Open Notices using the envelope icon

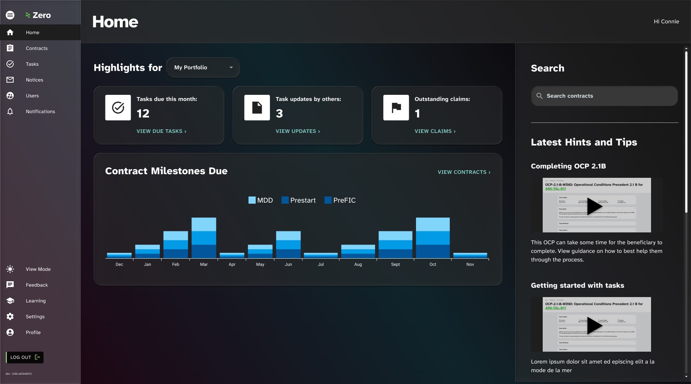click(x=10, y=80)
